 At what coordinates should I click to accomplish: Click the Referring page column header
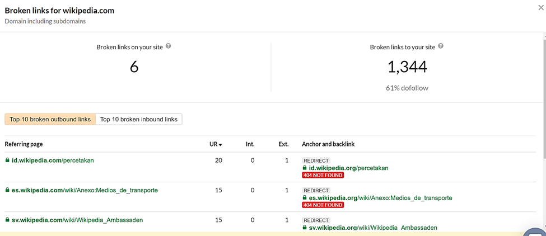[24, 144]
